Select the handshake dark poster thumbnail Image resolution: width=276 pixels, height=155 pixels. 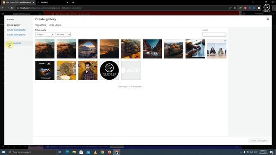click(x=45, y=70)
